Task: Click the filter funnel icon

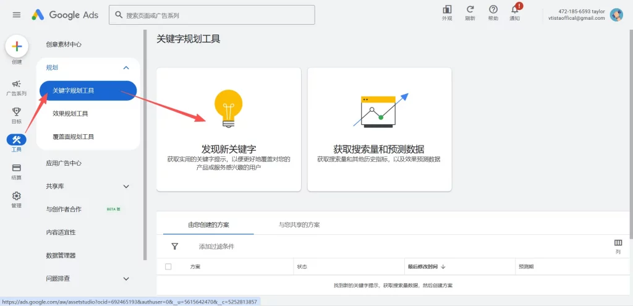Action: click(175, 246)
